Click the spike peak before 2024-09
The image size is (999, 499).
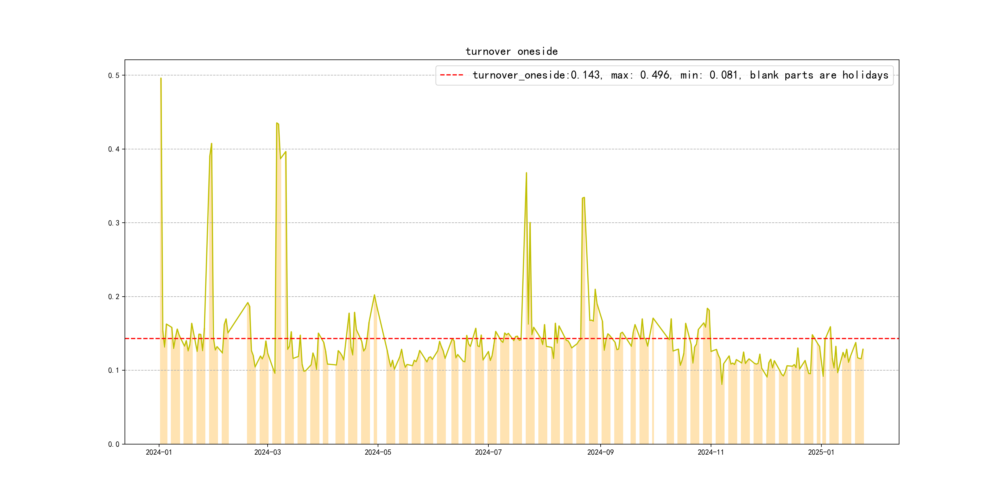coord(584,197)
